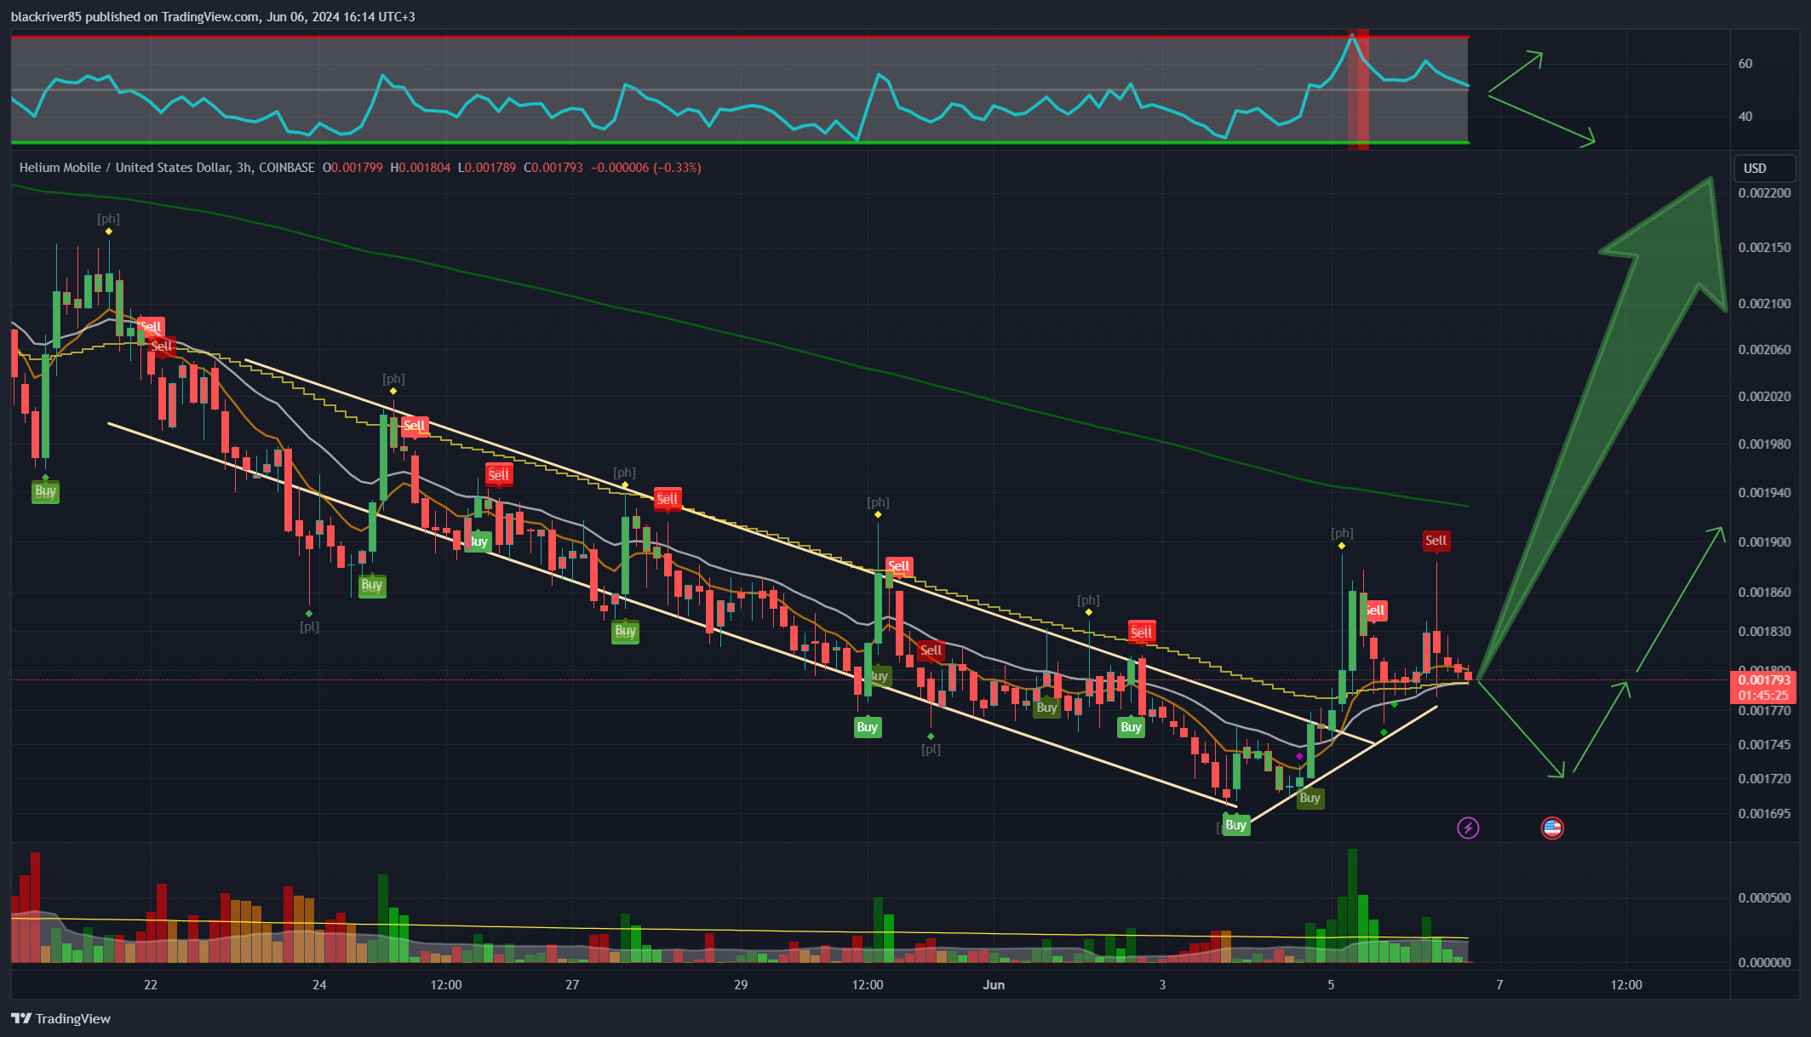Click the 0.002150 price axis label
The height and width of the screenshot is (1037, 1811).
point(1764,248)
